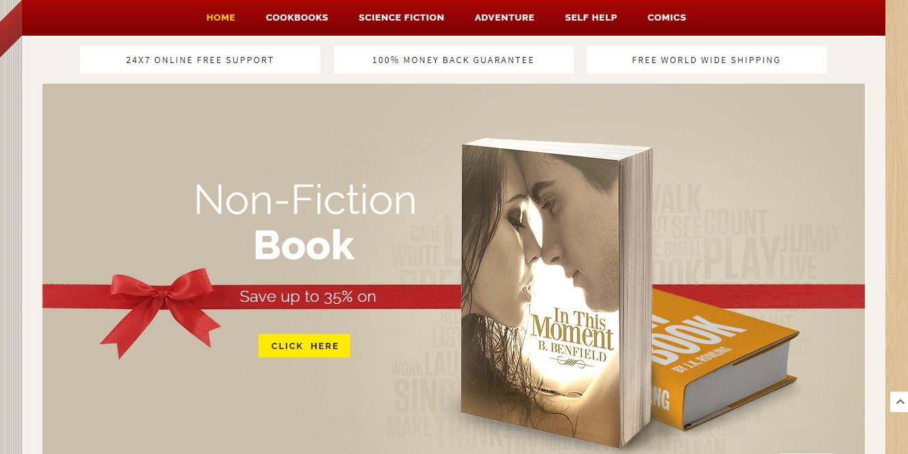Open the Science Fiction category
The width and height of the screenshot is (908, 454).
point(401,17)
